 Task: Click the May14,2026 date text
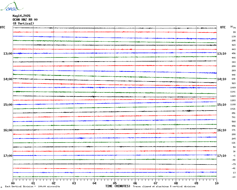[21, 16]
